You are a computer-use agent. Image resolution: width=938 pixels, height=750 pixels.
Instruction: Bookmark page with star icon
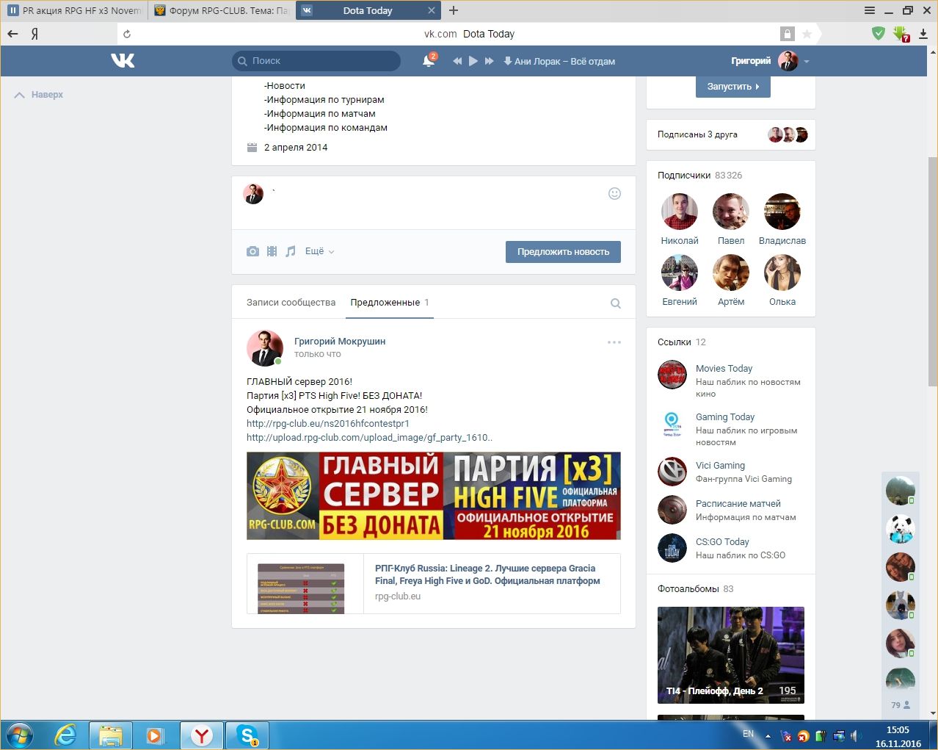pos(807,34)
